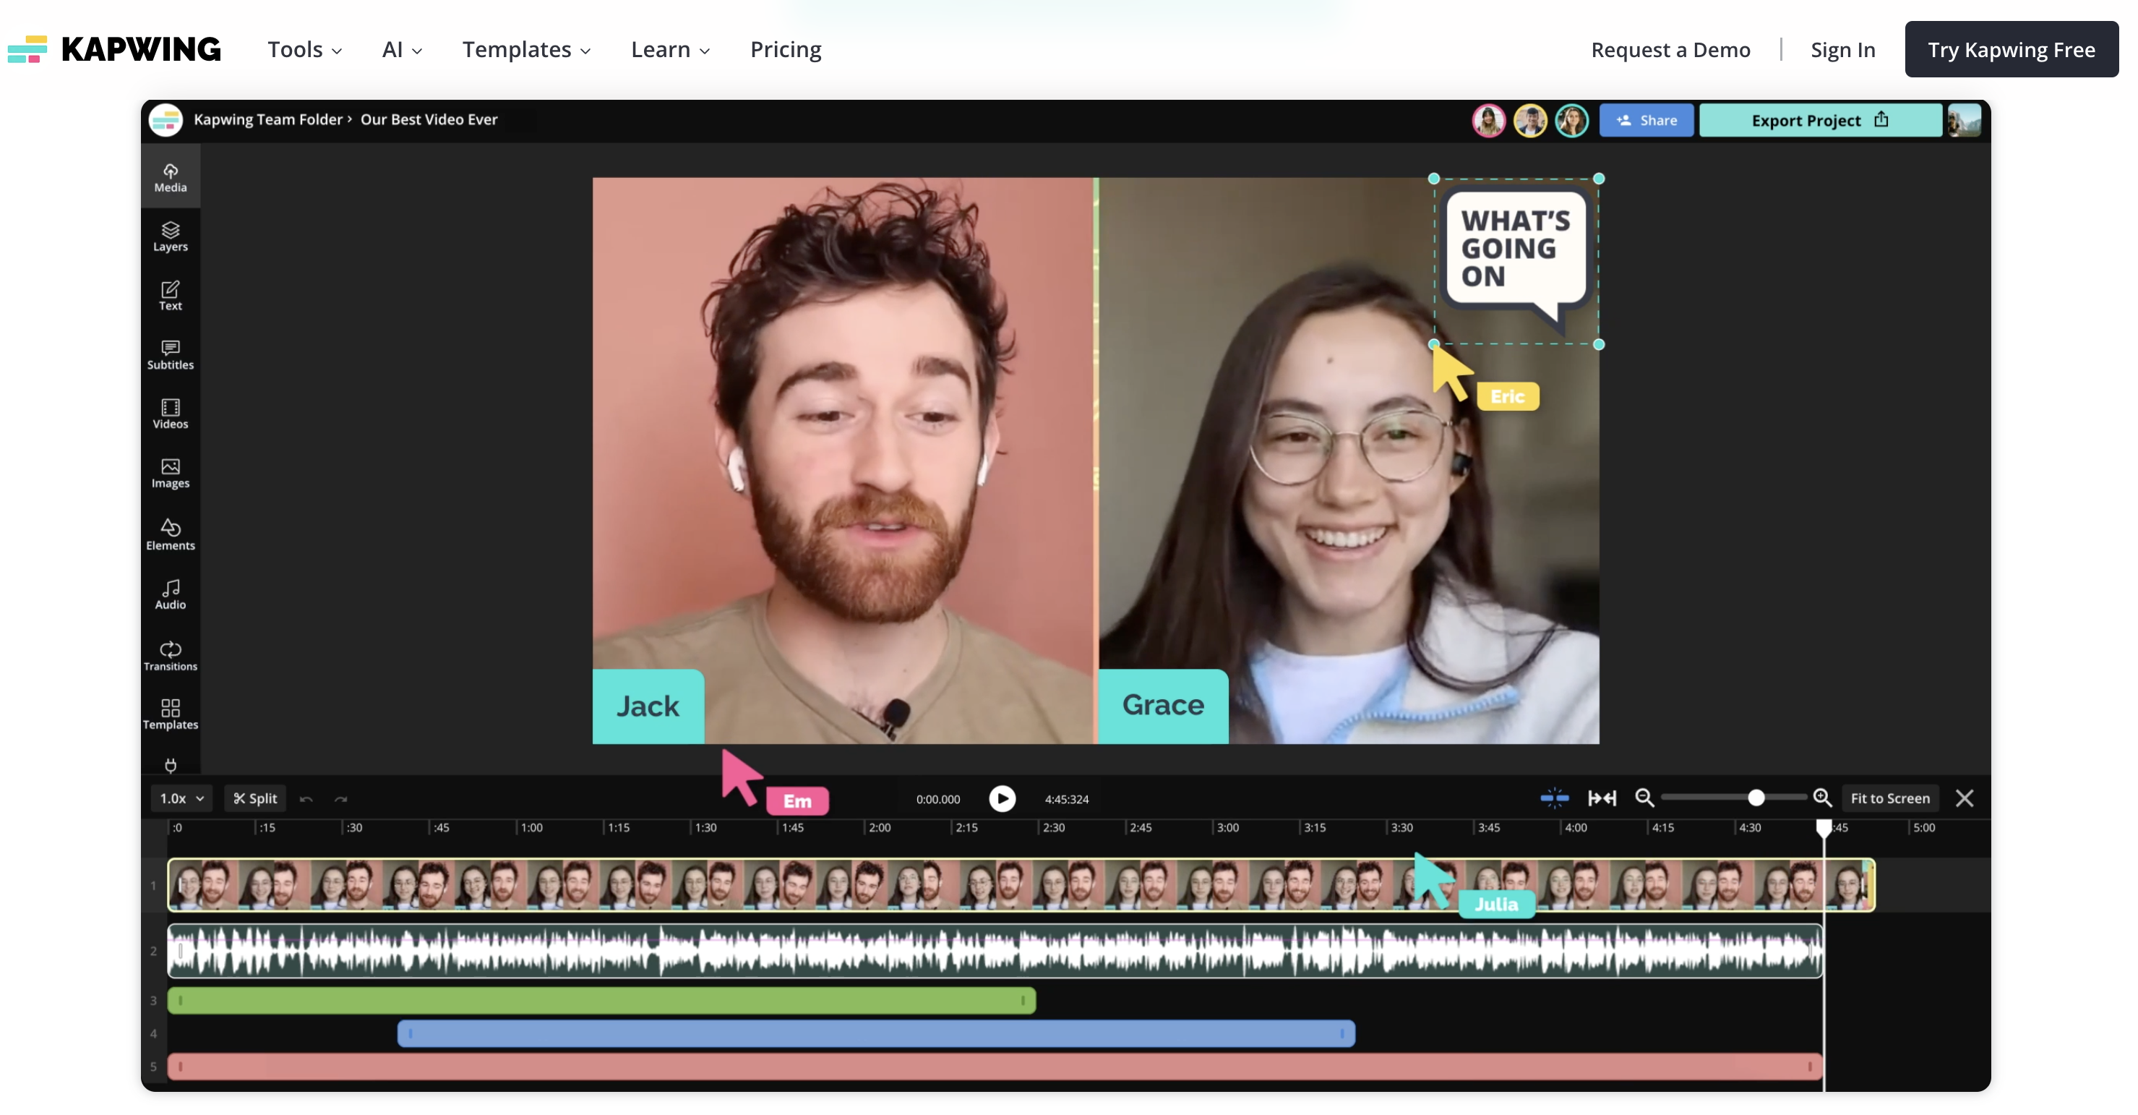
Task: Click the Try Kapwing Free button
Action: (x=2010, y=50)
